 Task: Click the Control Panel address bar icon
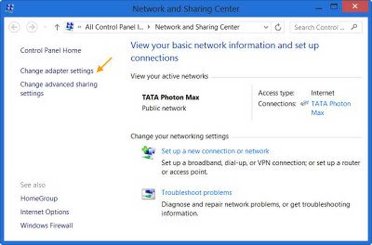tap(70, 27)
